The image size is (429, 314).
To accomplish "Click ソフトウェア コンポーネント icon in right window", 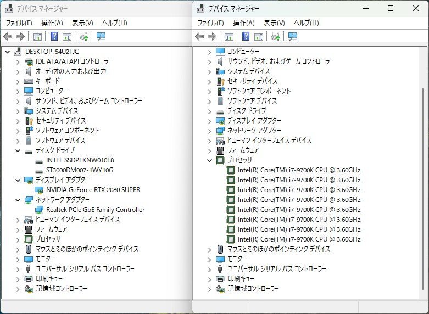I will pos(220,91).
